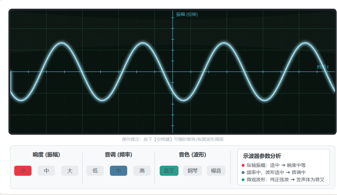Viewport: 337px width, 195px height.
Task: Select the 中 pitch frequency button
Action: [118, 171]
